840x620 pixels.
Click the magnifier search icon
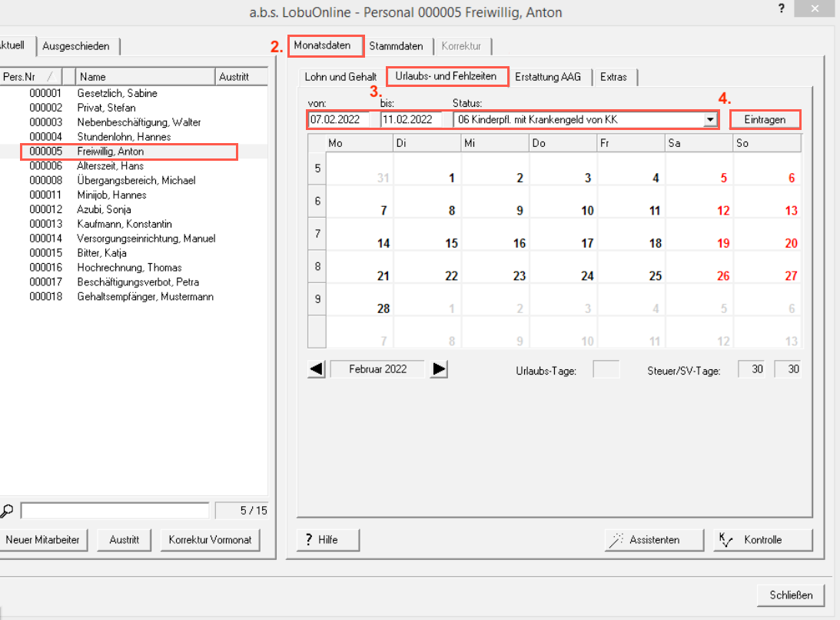6,511
